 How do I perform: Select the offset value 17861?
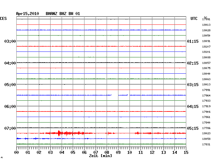pyautogui.click(x=206, y=117)
